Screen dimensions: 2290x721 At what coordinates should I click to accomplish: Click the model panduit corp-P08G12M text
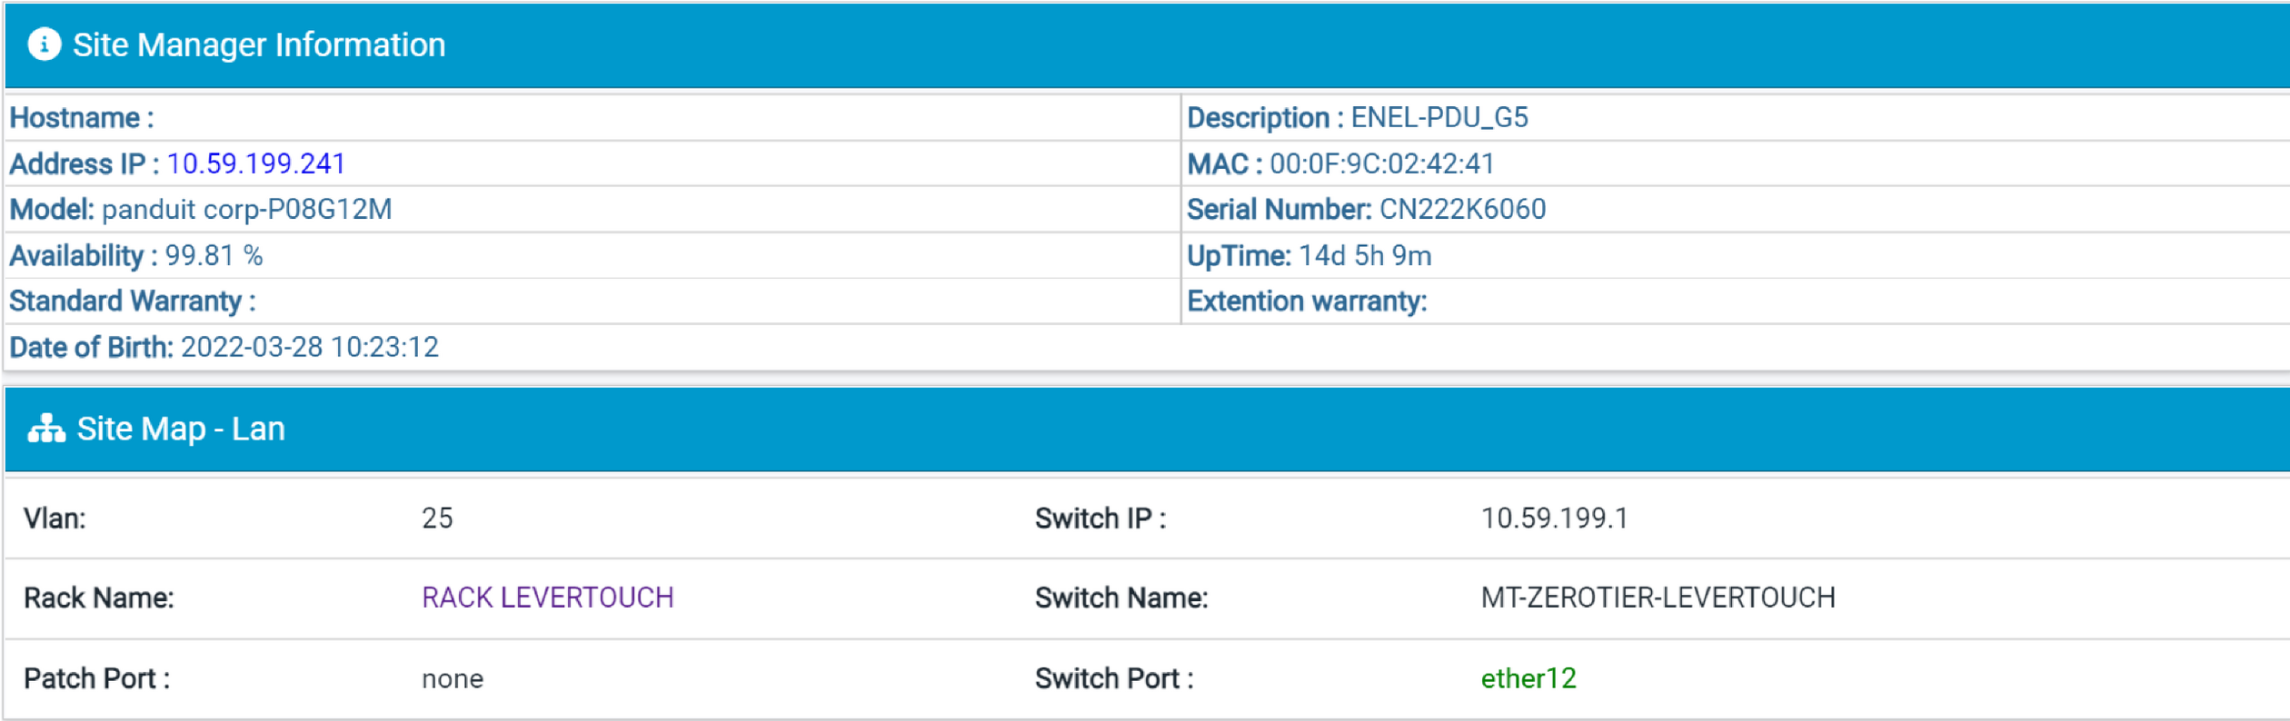[x=246, y=210]
